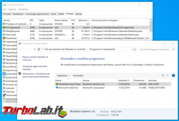Click the NisSrv.exe process icon
This screenshot has width=179, height=121.
[x=4, y=35]
